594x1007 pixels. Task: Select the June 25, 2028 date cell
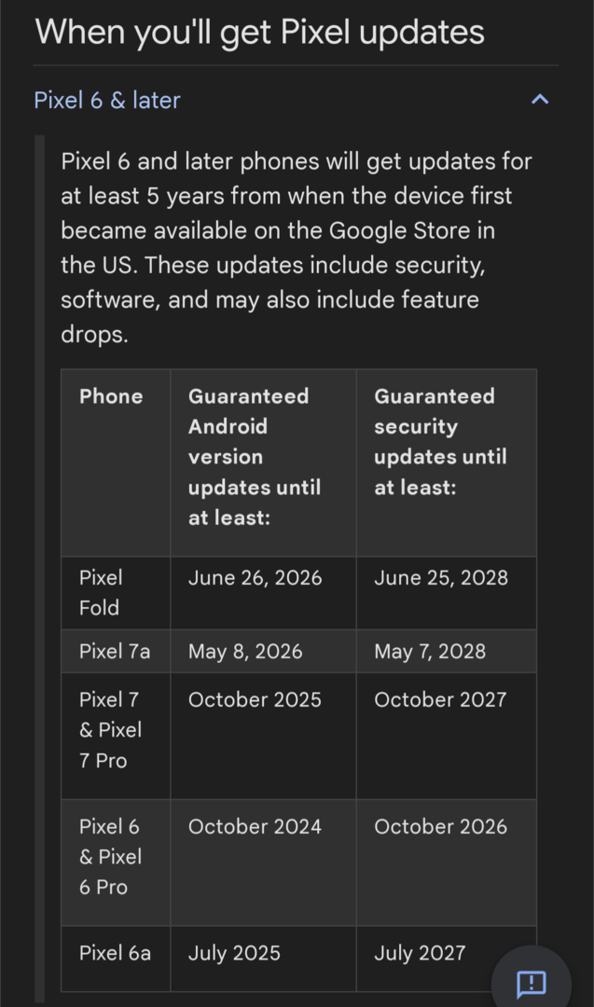pyautogui.click(x=441, y=578)
